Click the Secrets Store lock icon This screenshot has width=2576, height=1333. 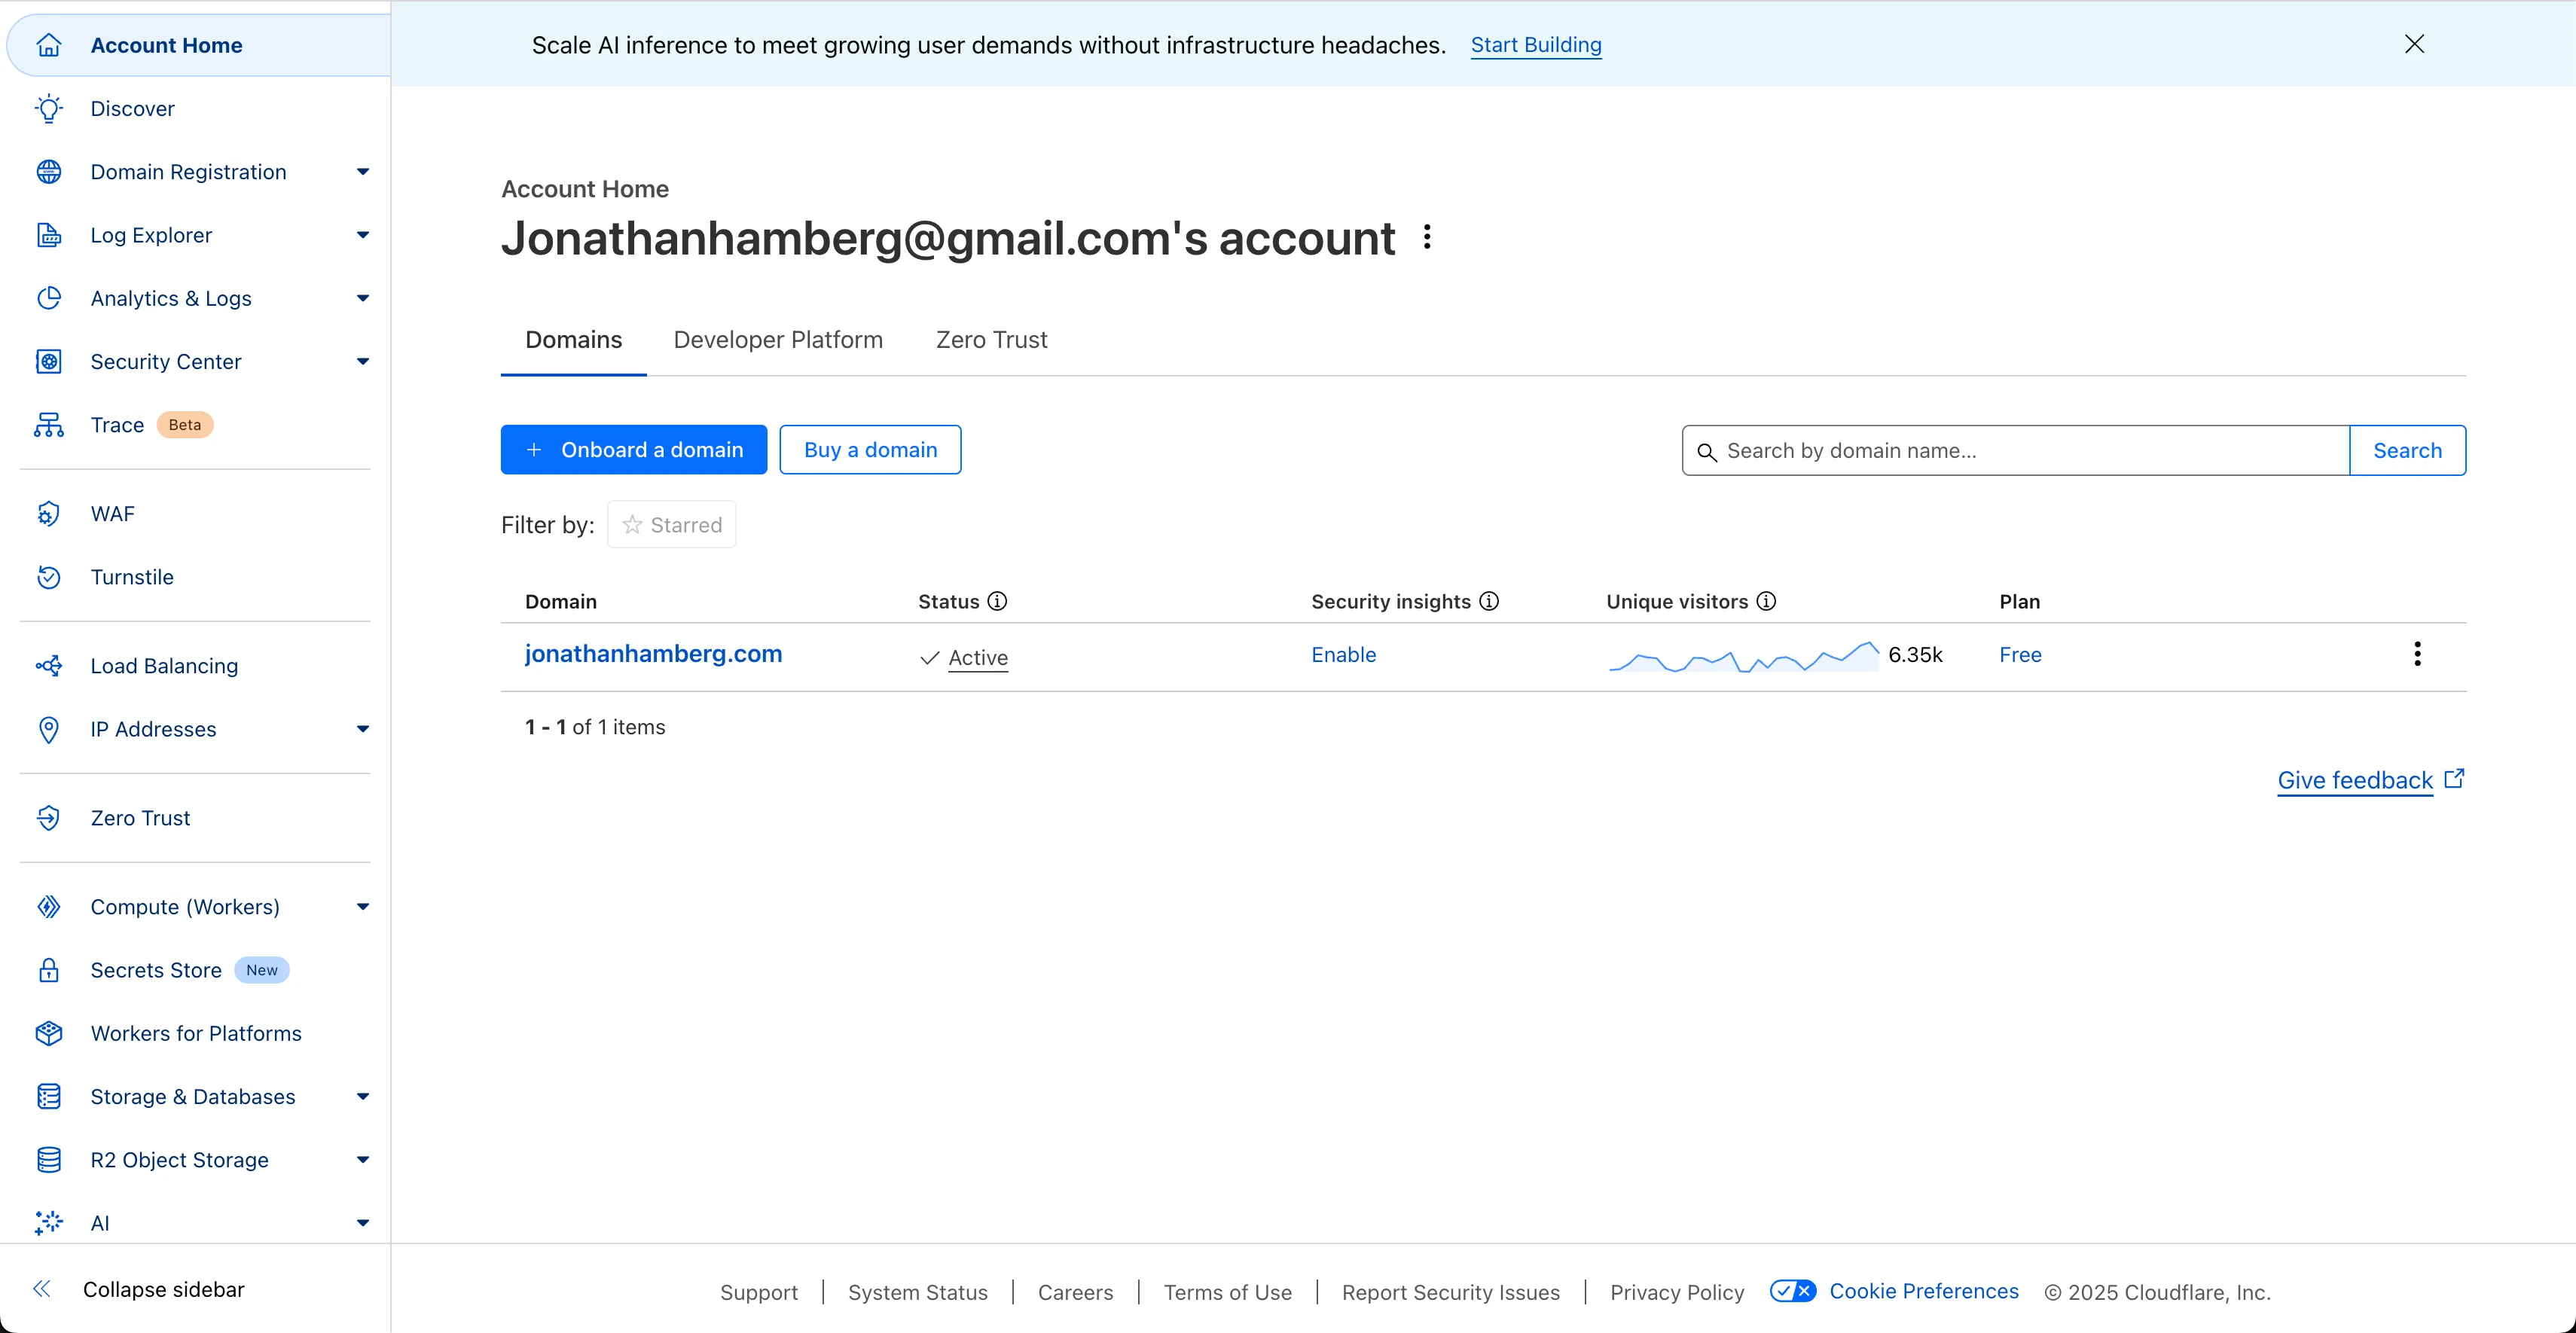pos(49,970)
